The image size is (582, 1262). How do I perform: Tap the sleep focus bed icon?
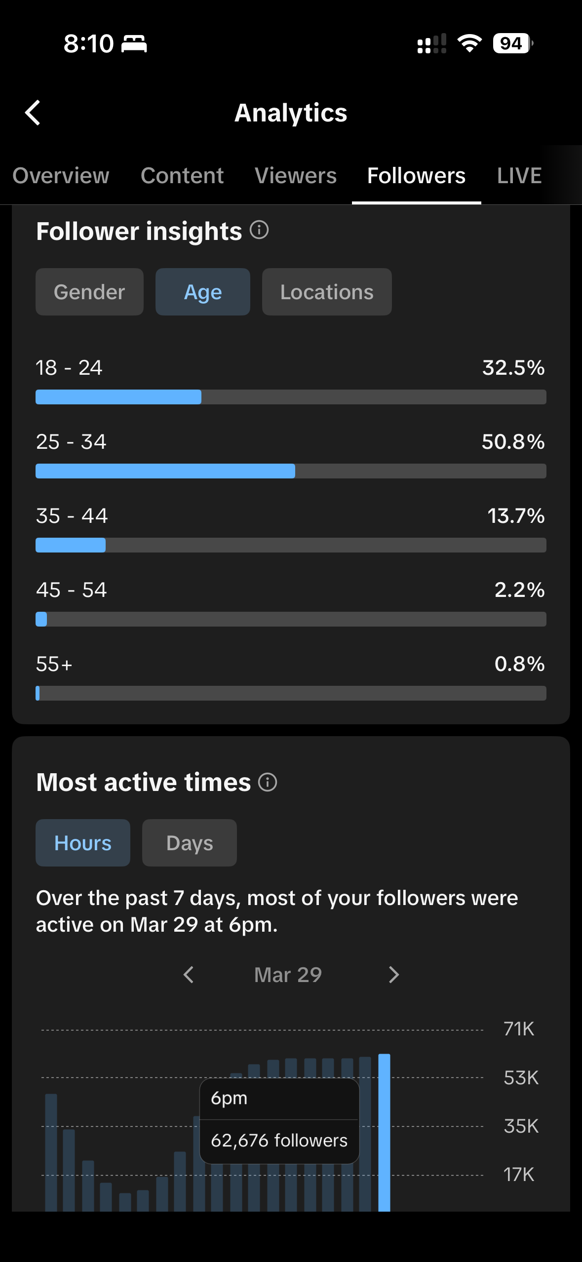pyautogui.click(x=134, y=43)
